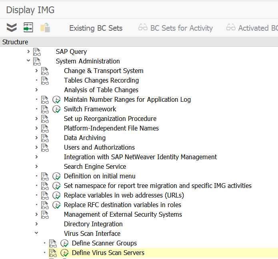Expand Integration with SAP NetWeaver Identity Management
This screenshot has width=278, height=259.
[37, 157]
